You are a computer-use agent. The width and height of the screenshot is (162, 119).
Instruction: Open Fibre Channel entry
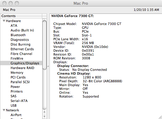[21, 54]
